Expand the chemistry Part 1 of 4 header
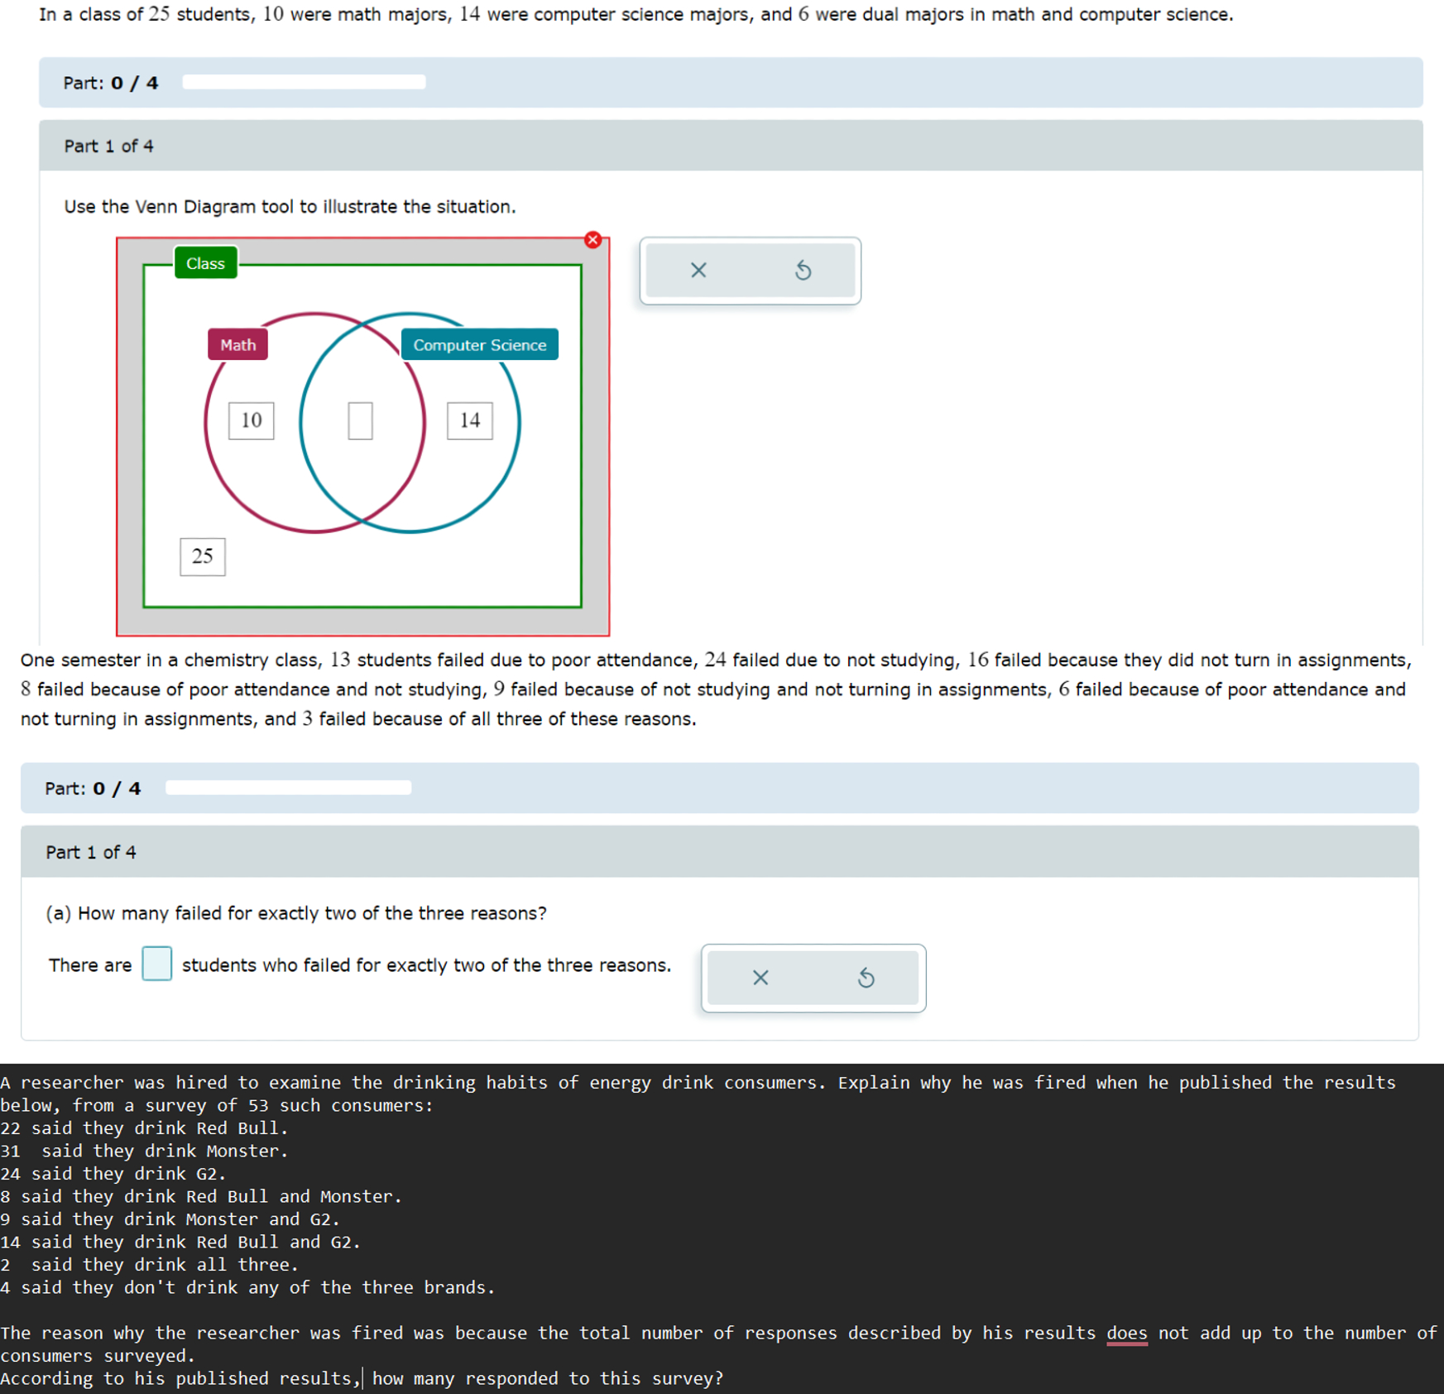1444x1394 pixels. (719, 852)
